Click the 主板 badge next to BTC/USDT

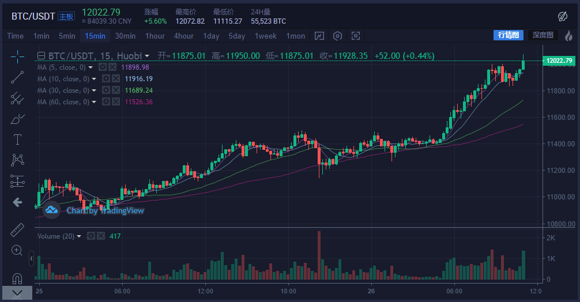[x=66, y=17]
